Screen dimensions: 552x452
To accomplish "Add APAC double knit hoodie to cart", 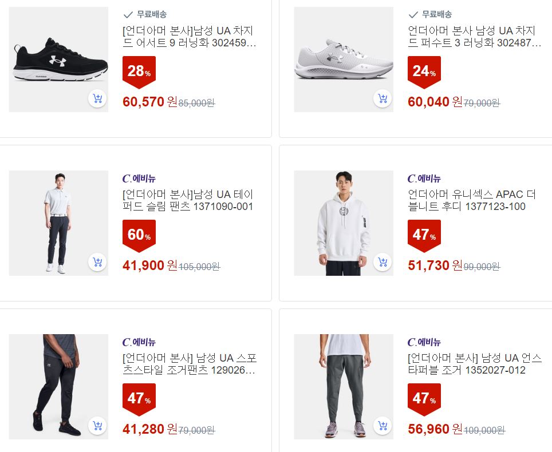I will tap(383, 262).
